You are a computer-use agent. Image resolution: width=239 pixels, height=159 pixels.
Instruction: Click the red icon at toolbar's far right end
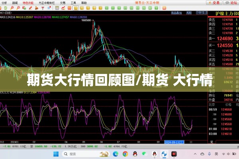coord(164,8)
